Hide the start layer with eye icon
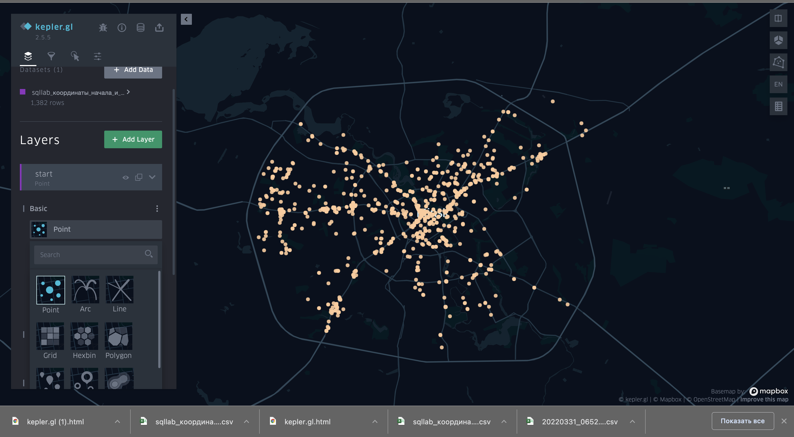This screenshot has height=437, width=794. point(125,177)
